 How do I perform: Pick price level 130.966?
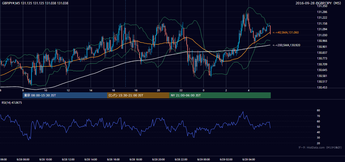pos(322,41)
